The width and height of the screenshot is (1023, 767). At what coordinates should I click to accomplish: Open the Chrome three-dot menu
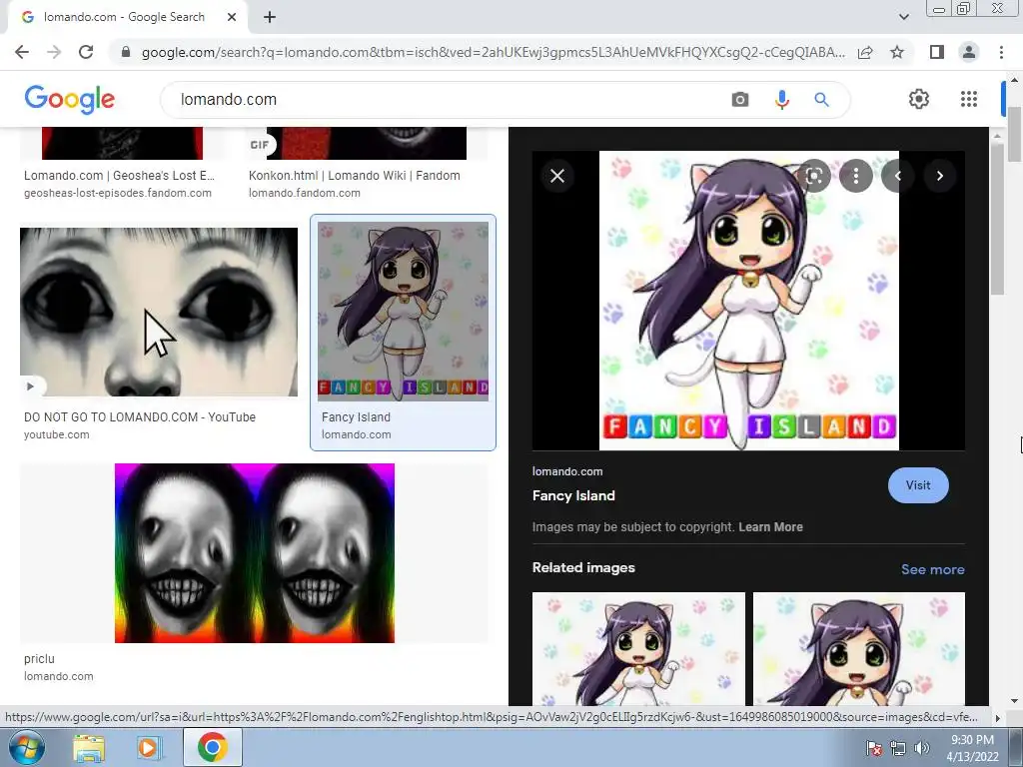coord(1001,52)
